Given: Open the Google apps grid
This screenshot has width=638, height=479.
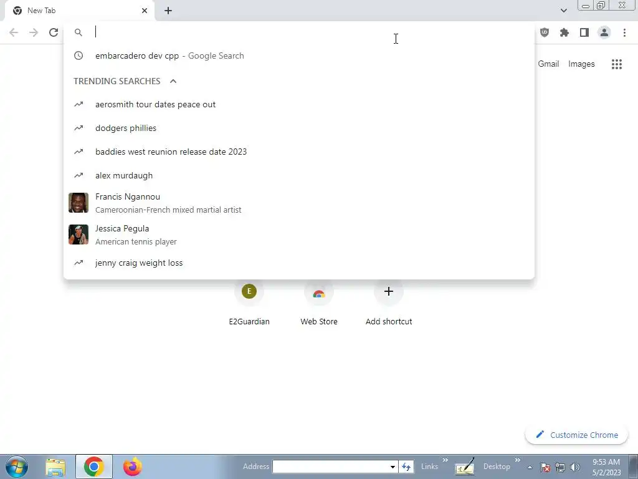Looking at the screenshot, I should [617, 64].
